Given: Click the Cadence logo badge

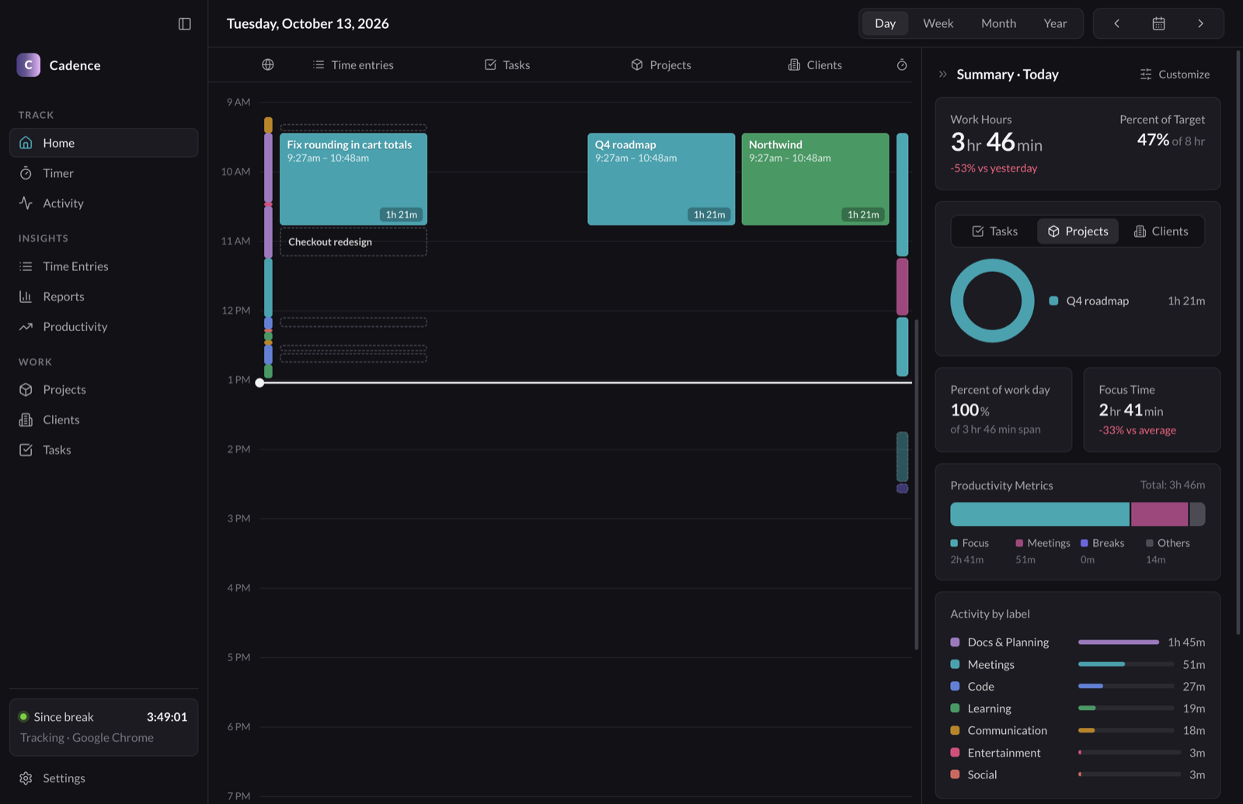Looking at the screenshot, I should pyautogui.click(x=29, y=65).
